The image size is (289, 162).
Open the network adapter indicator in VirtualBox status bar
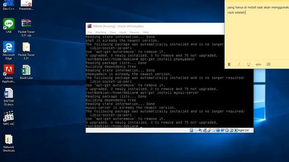[205, 130]
